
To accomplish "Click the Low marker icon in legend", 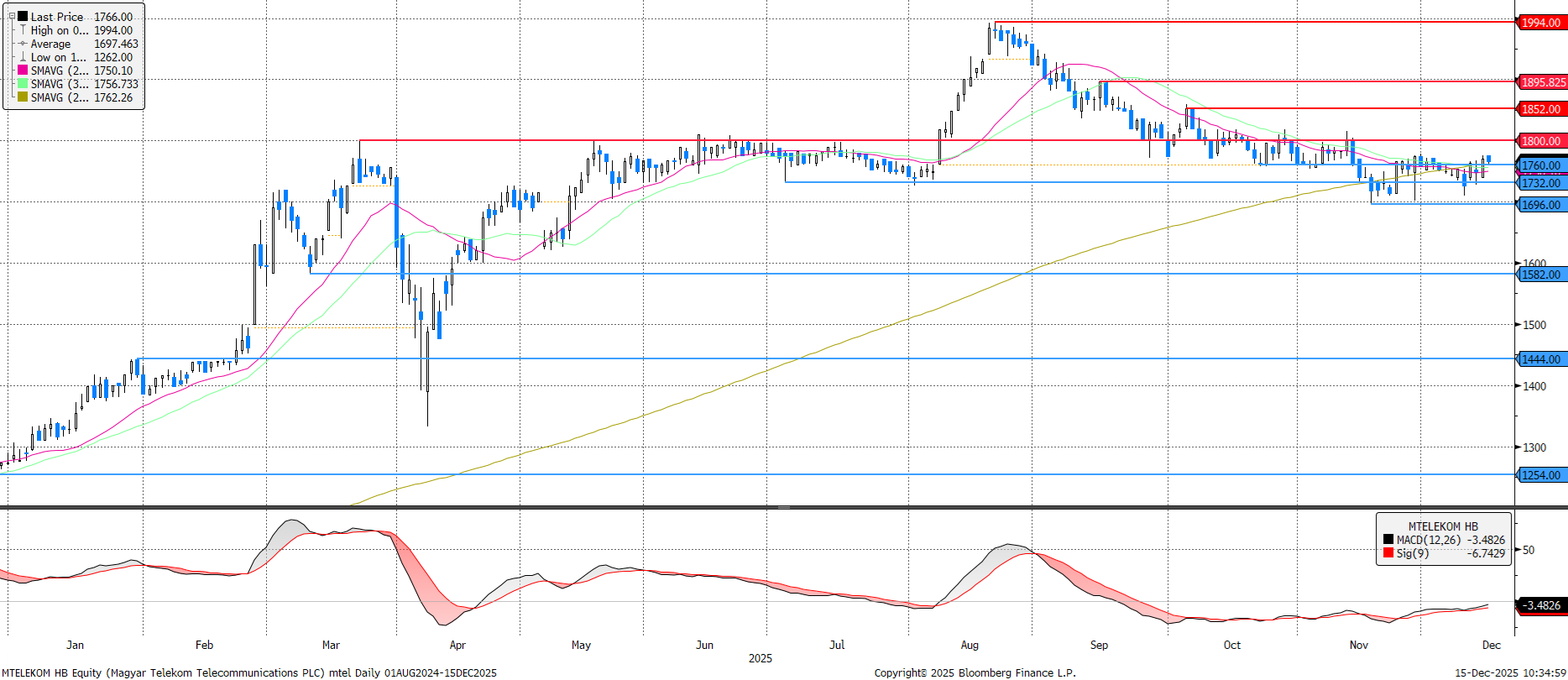I will (x=23, y=57).
